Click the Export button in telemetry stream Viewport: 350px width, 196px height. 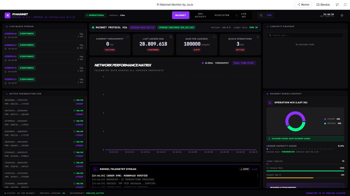pos(245,169)
